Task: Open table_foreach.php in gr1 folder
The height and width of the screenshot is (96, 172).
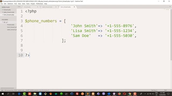Action: 12,30
